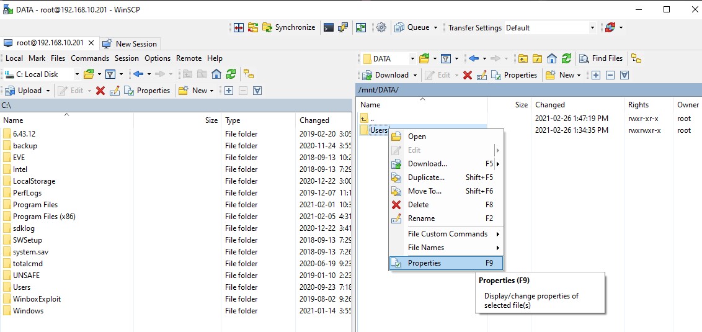
Task: Click the Find Files button
Action: coord(601,59)
